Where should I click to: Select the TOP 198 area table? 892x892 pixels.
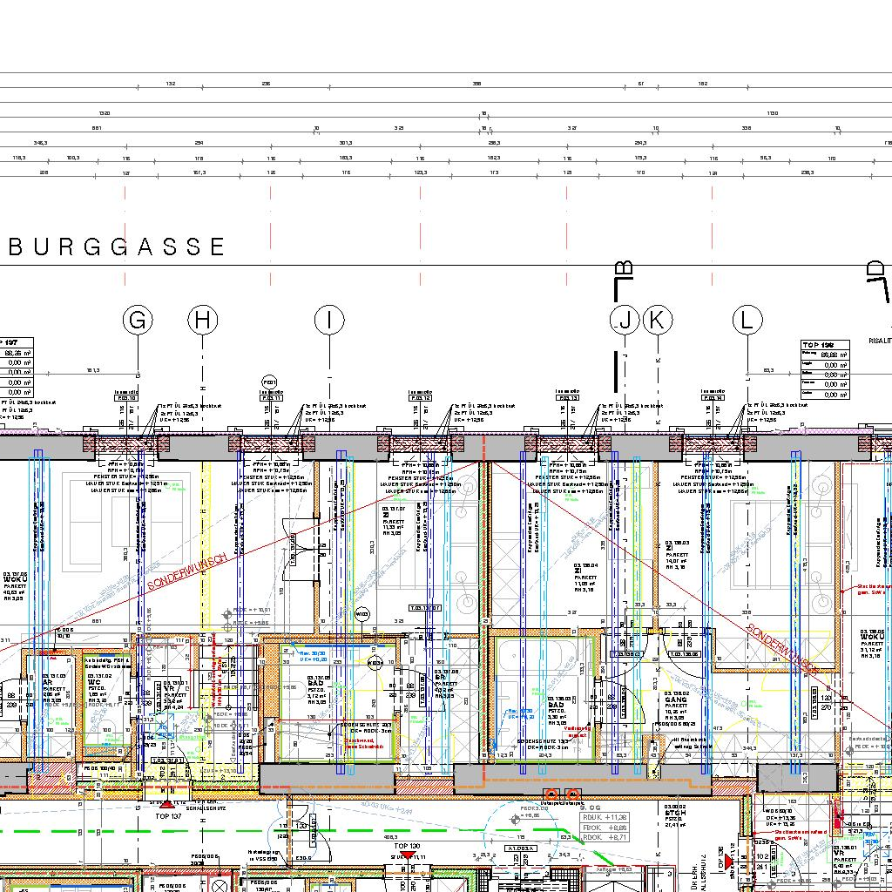(x=824, y=369)
